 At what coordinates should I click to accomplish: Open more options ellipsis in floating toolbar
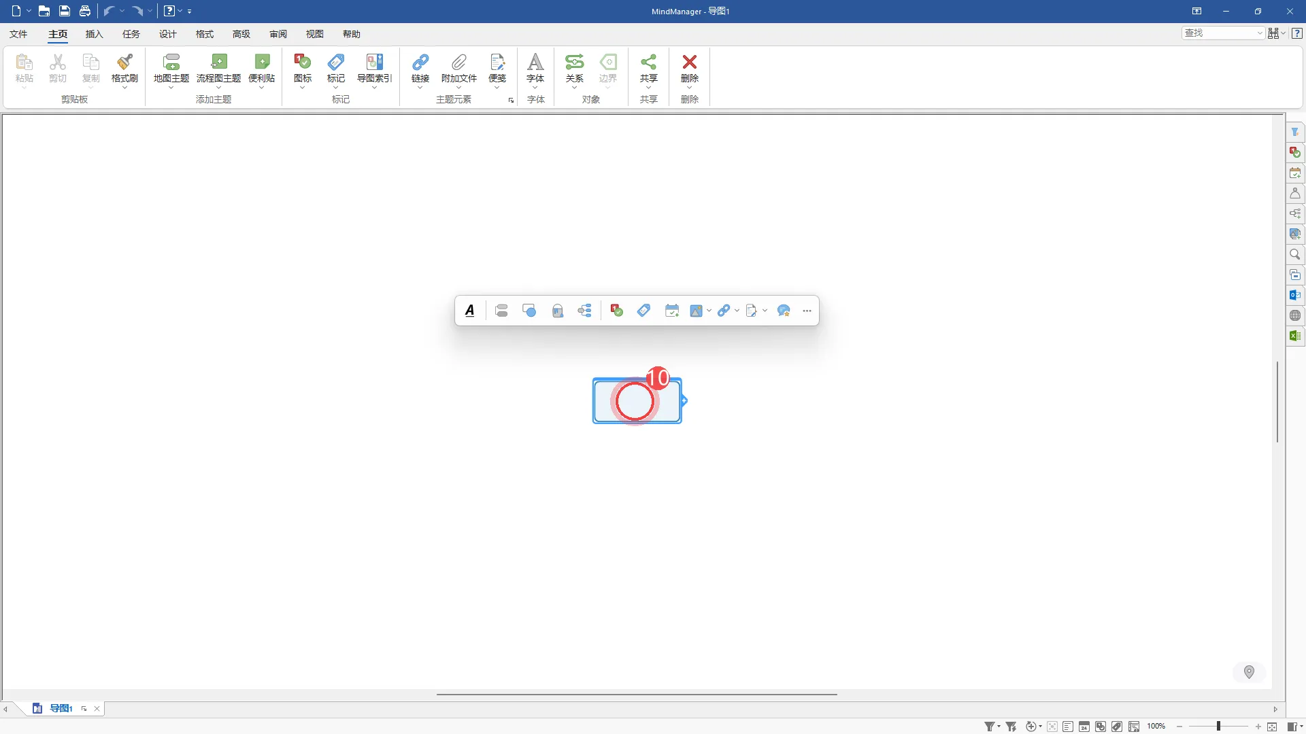coord(807,311)
